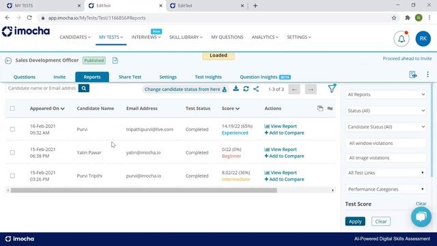The image size is (437, 246).
Task: Switch to the Questions tab
Action: tap(25, 77)
